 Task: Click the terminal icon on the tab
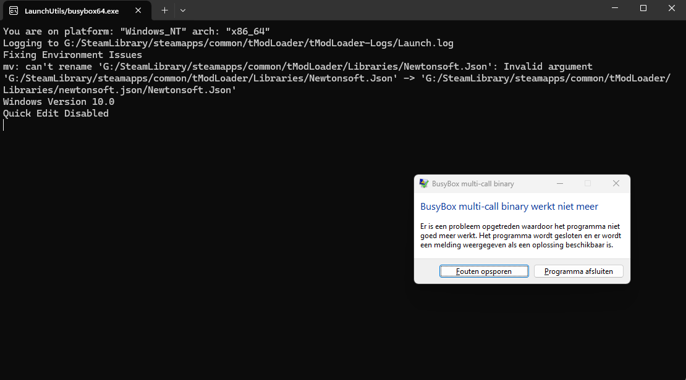coord(14,11)
